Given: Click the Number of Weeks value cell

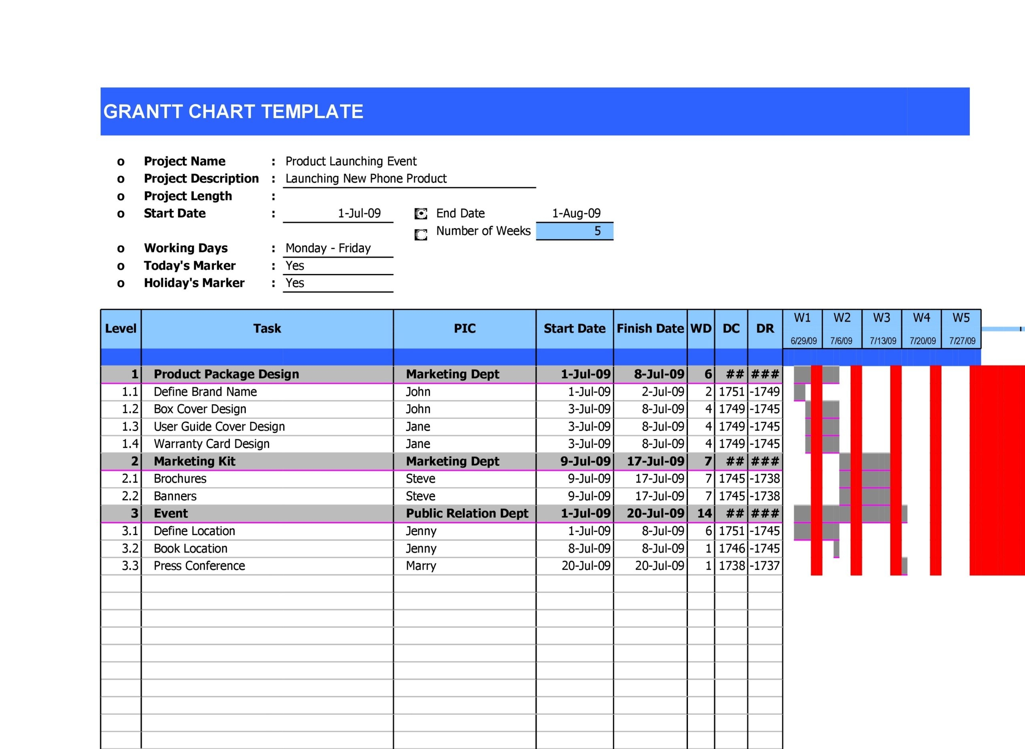Looking at the screenshot, I should [574, 231].
